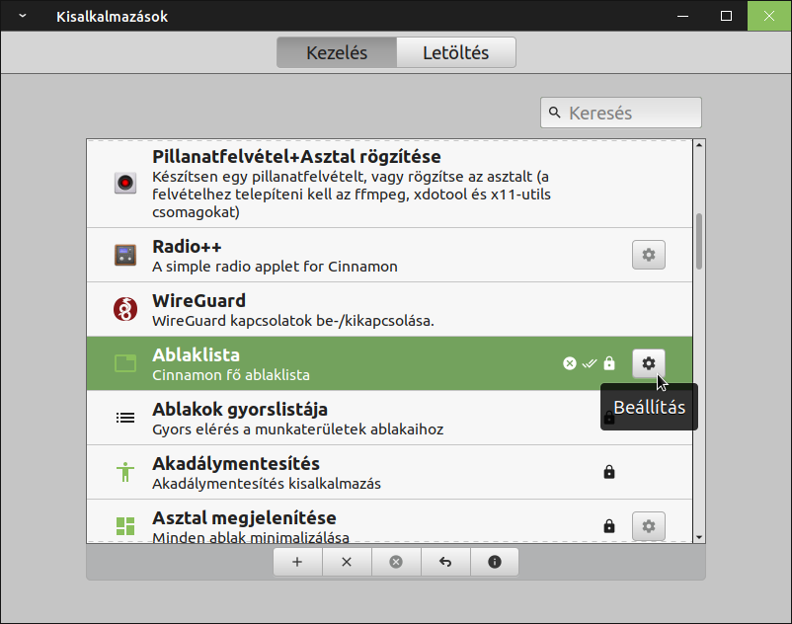The image size is (792, 624).
Task: Click the red WireGuard logo icon
Action: pyautogui.click(x=125, y=309)
